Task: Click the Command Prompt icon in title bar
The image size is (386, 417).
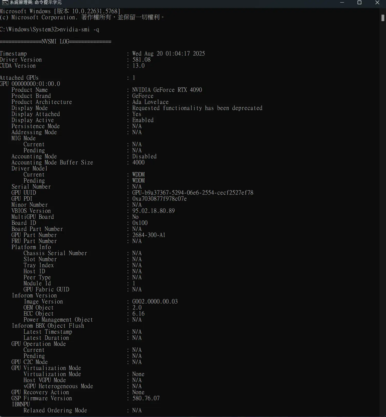Action: [x=5, y=3]
